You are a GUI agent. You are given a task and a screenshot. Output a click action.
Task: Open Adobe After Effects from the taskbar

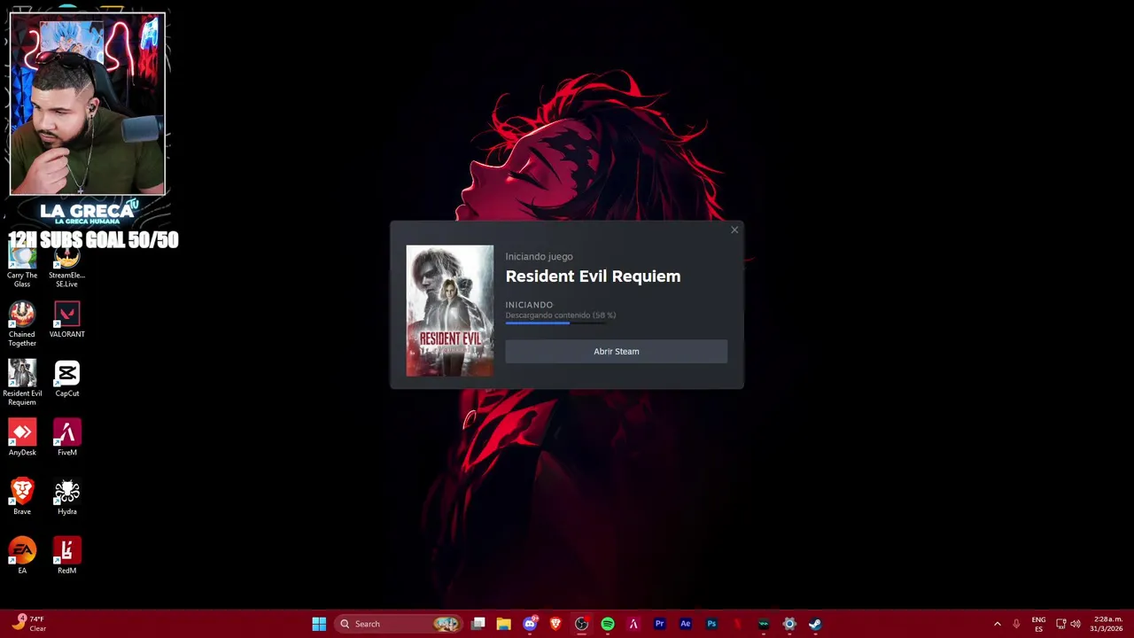tap(685, 624)
